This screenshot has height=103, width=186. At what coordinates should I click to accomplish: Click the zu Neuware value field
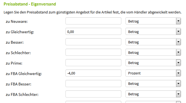(93, 21)
